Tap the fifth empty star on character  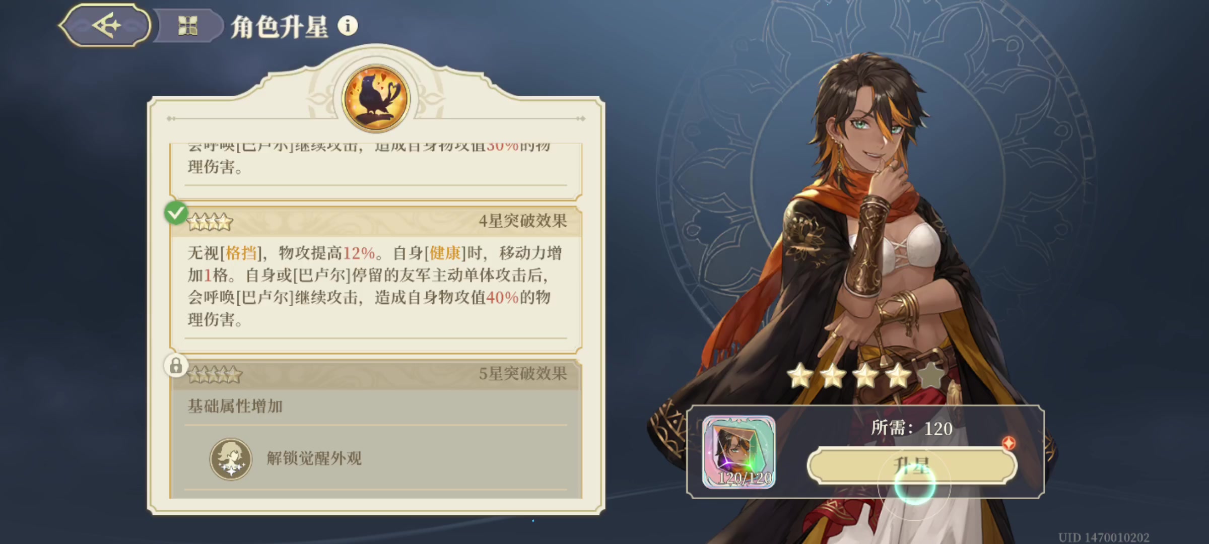(931, 376)
